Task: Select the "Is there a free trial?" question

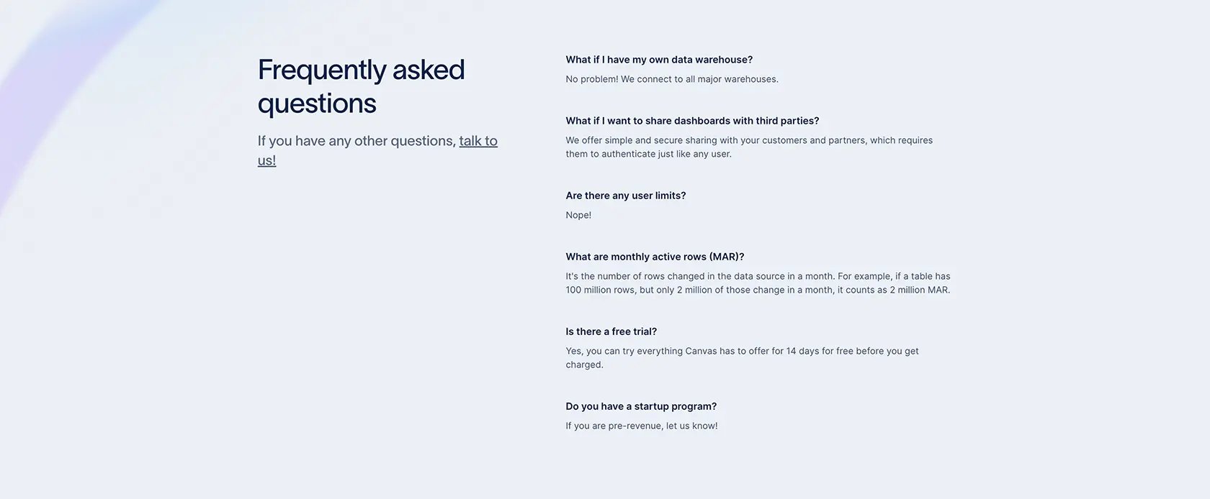Action: (x=611, y=331)
